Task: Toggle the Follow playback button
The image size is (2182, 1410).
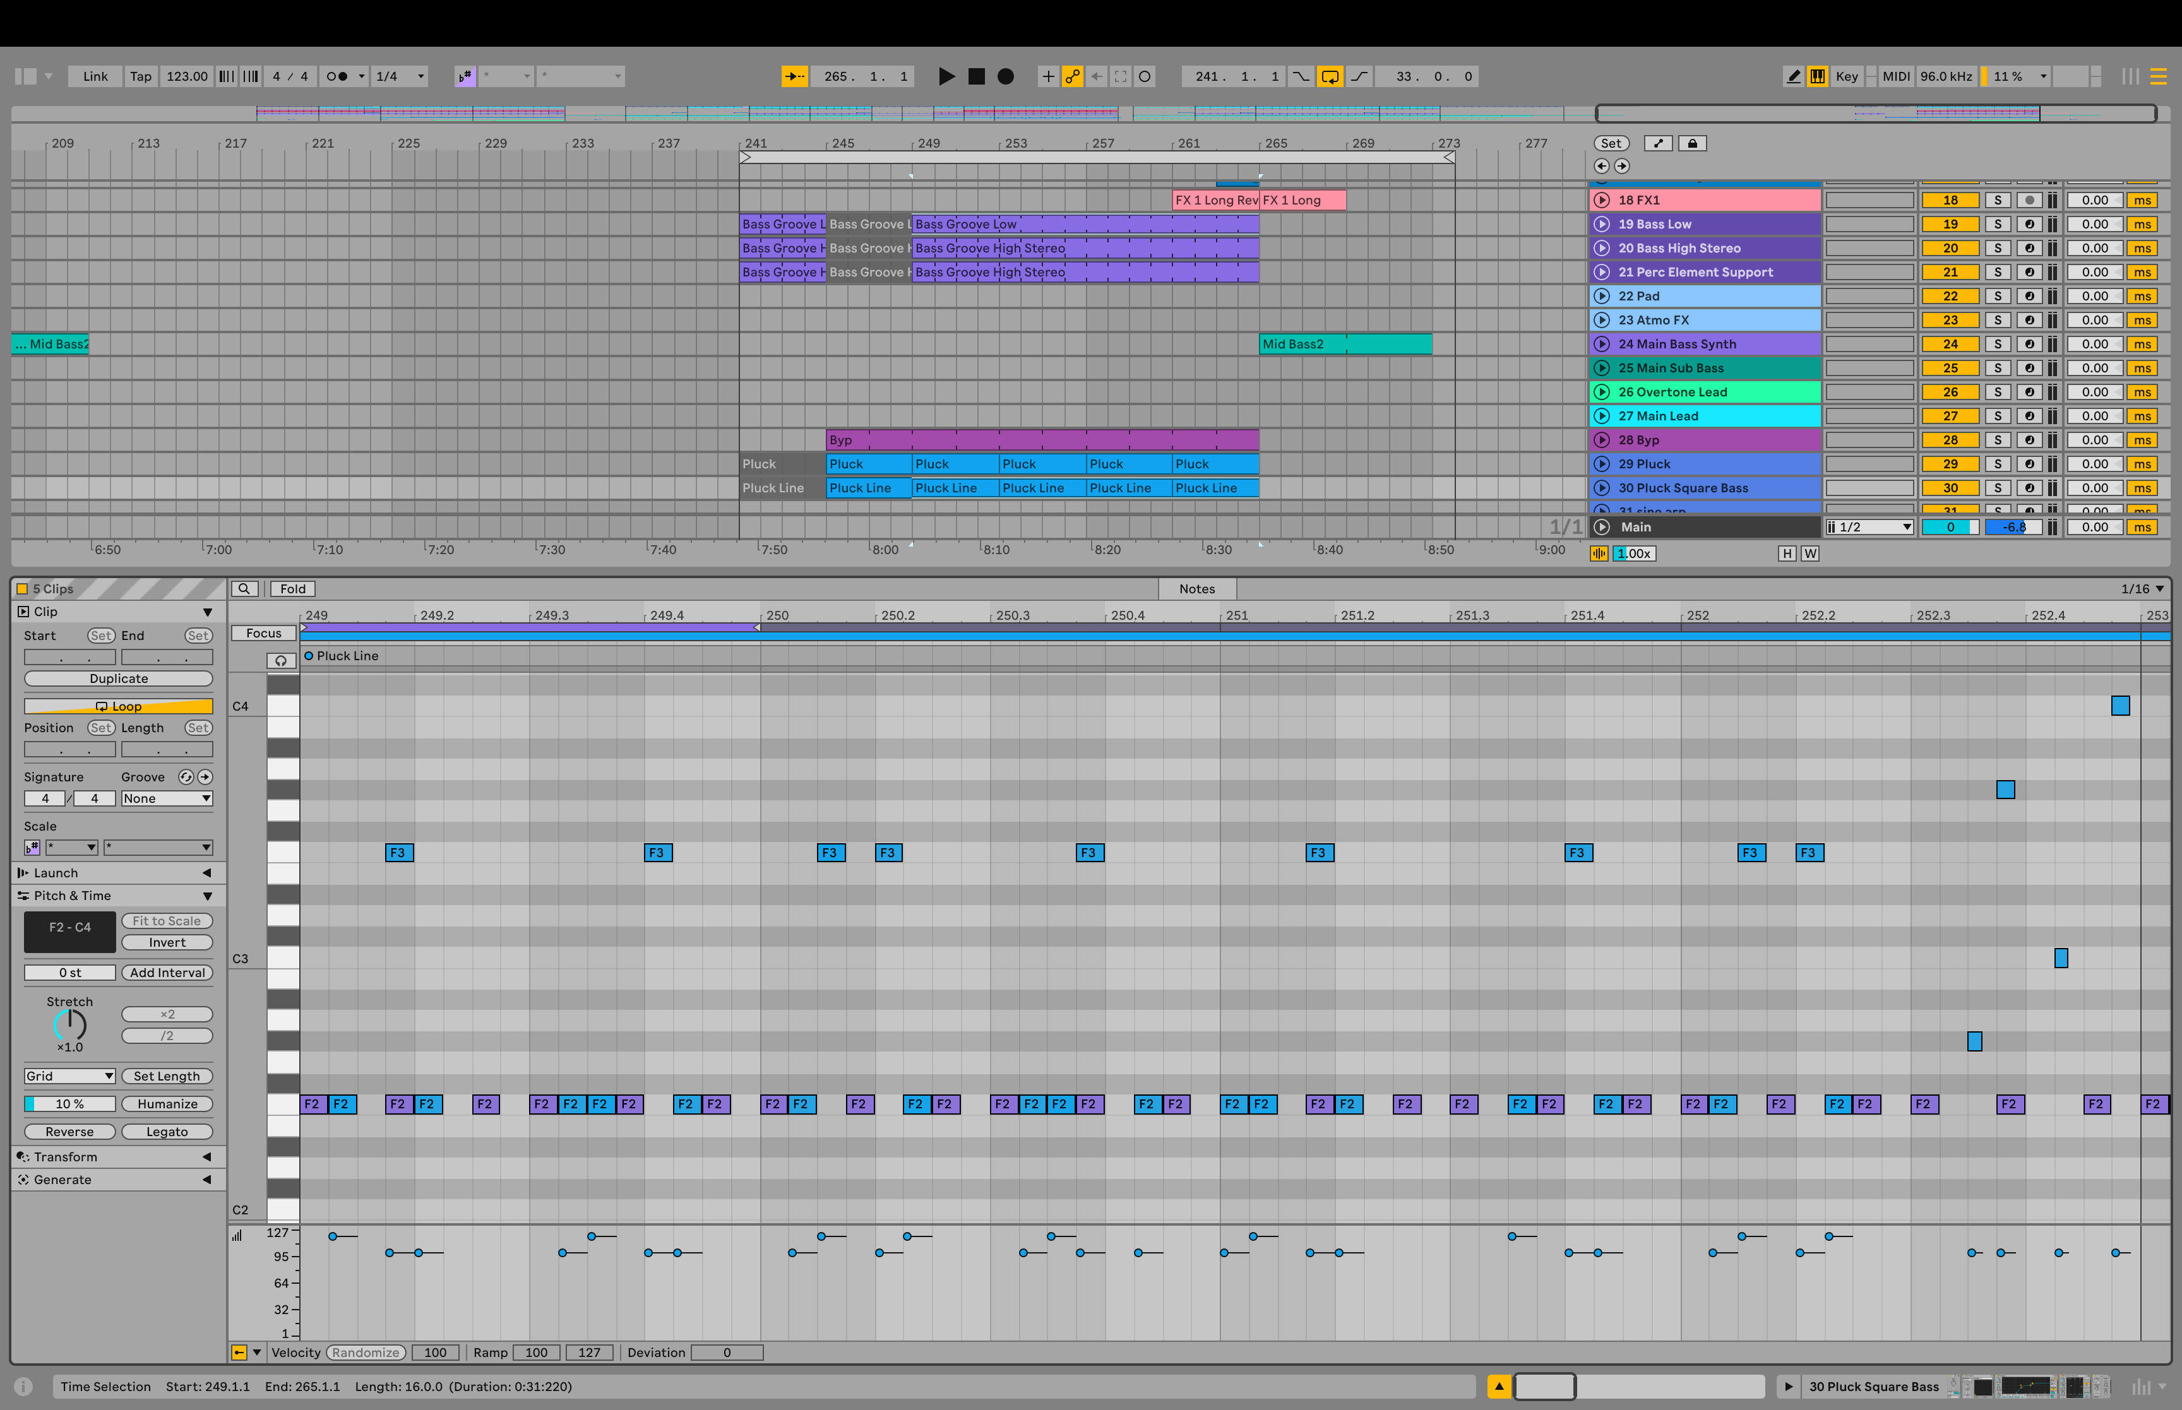Action: coord(795,76)
